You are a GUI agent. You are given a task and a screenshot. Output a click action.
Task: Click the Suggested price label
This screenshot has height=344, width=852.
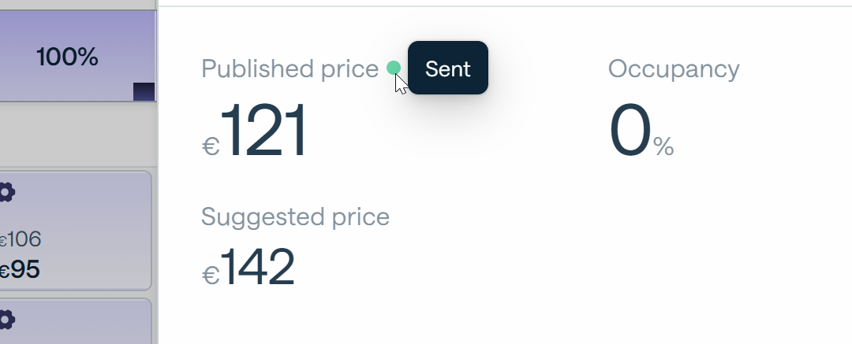coord(295,217)
